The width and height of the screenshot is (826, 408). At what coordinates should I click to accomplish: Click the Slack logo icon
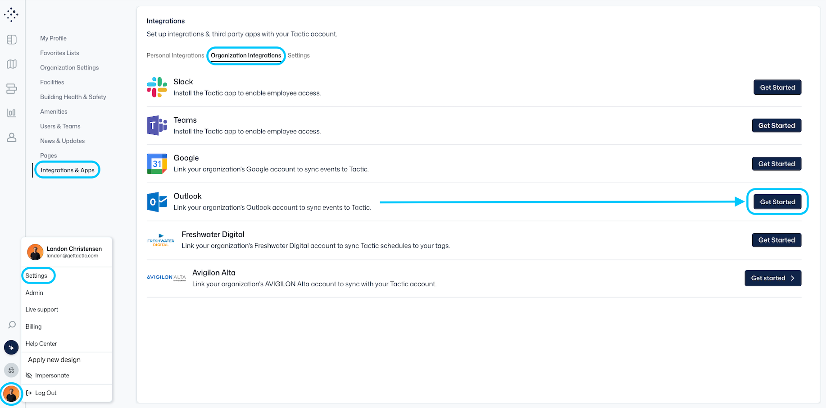[x=157, y=87]
